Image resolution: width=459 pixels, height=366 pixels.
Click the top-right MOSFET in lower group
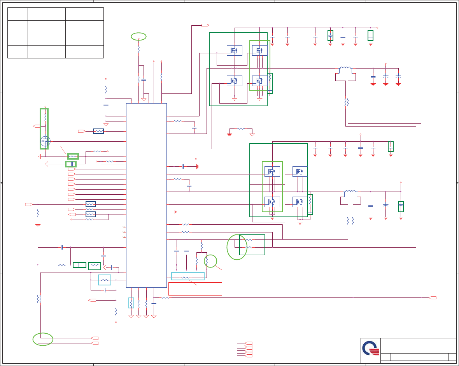pyautogui.click(x=300, y=171)
